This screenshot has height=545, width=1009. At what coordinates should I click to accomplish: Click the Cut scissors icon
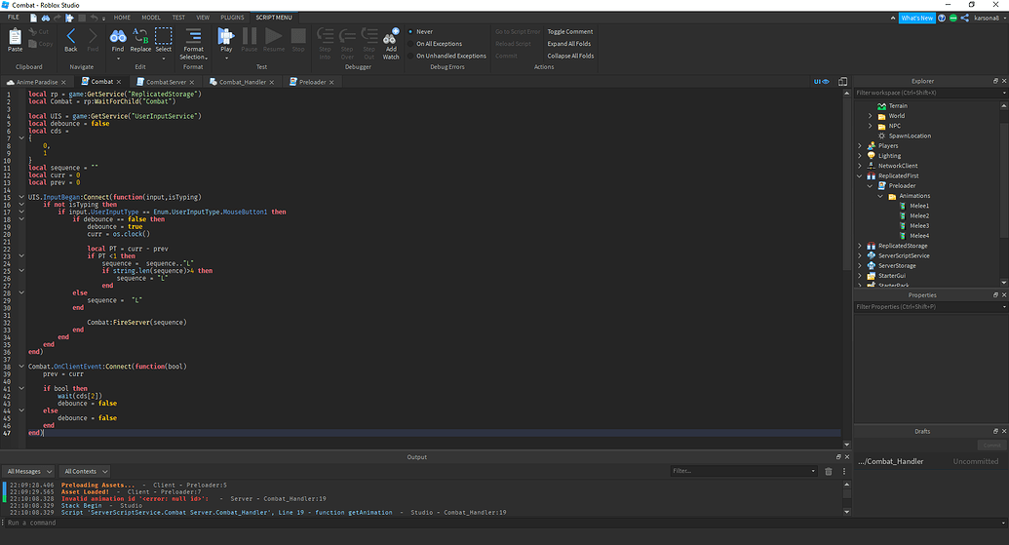pos(32,31)
